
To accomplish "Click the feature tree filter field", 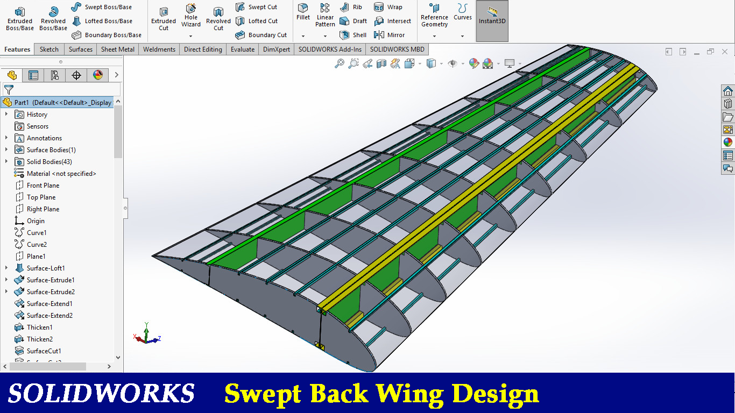I will pyautogui.click(x=61, y=90).
